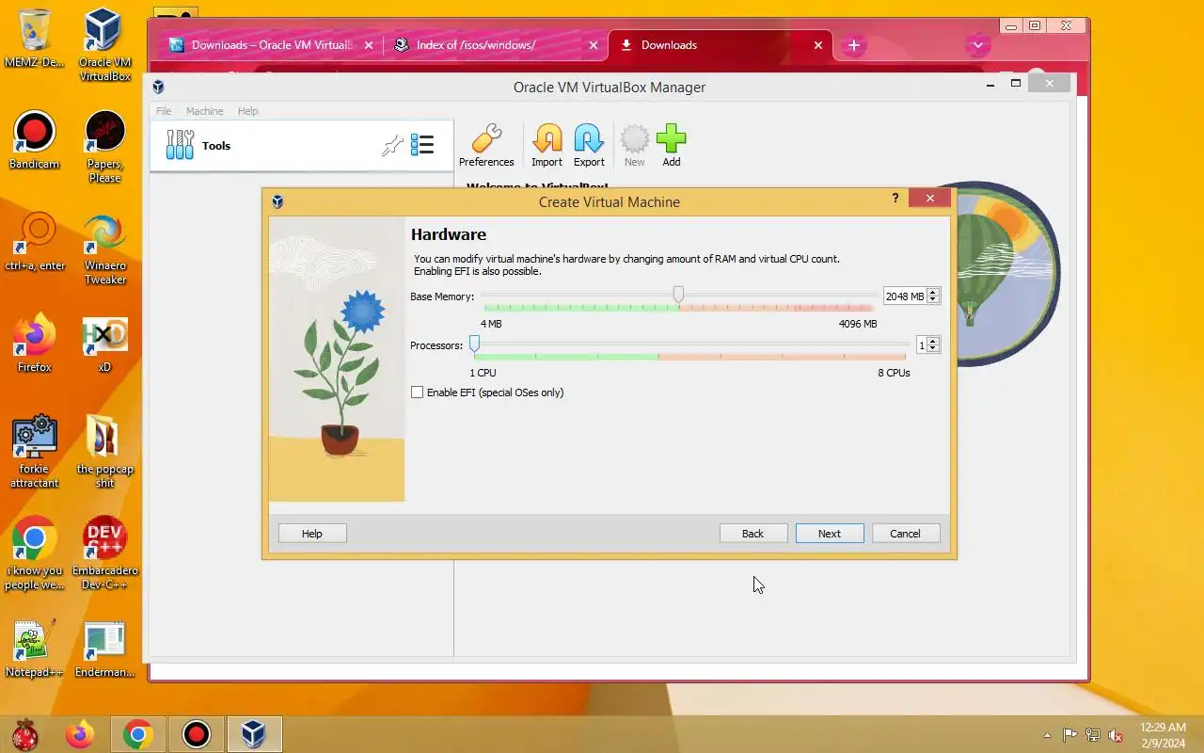This screenshot has width=1204, height=753.
Task: Open a new browser tab with plus
Action: [854, 45]
